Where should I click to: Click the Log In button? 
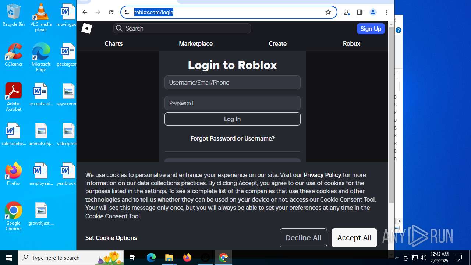click(x=233, y=119)
